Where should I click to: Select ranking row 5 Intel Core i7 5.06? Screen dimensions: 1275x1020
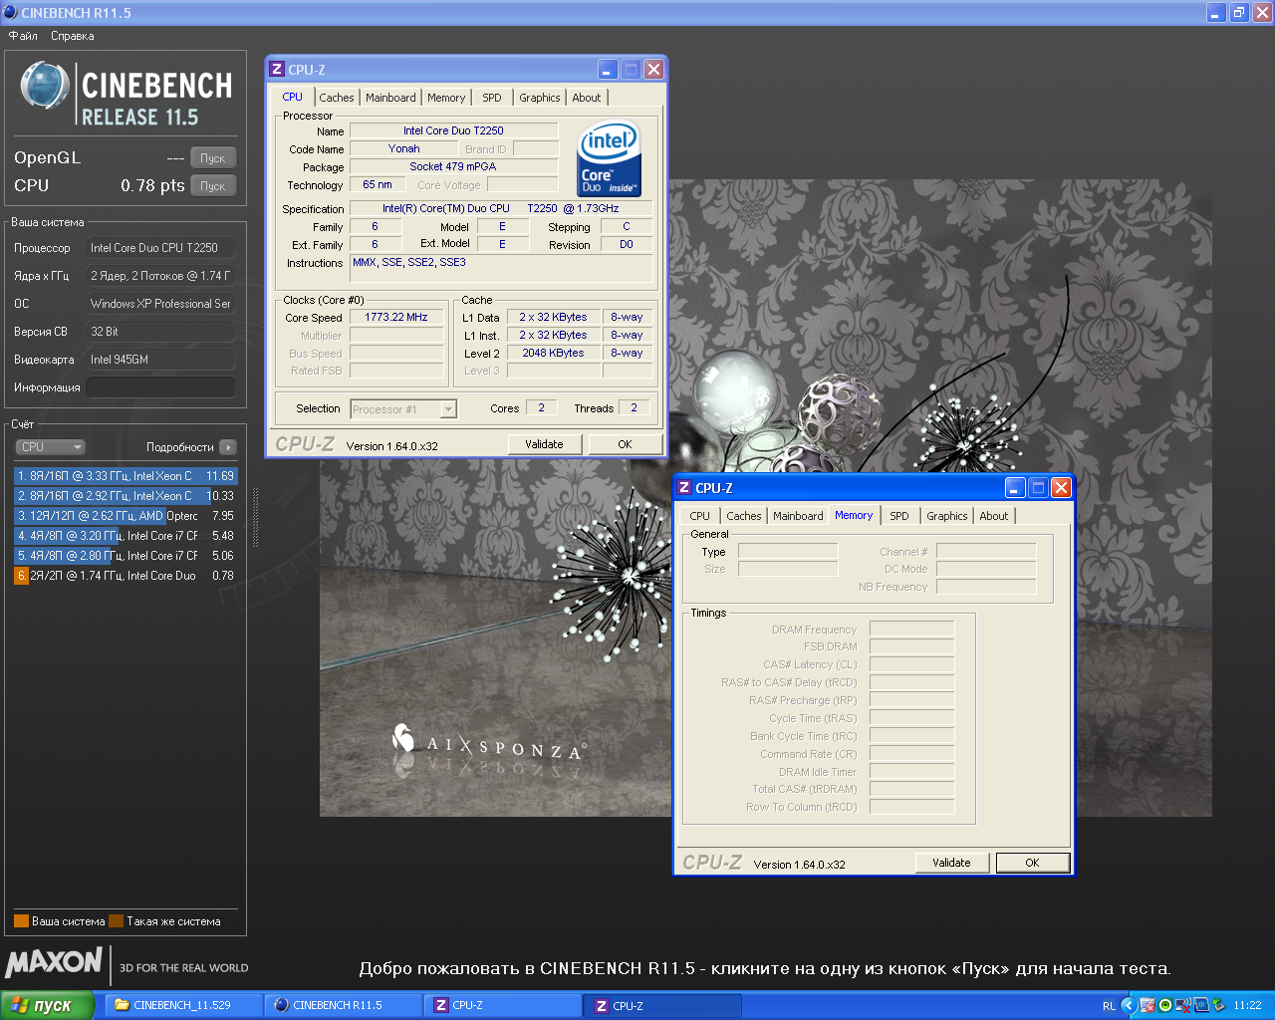click(126, 556)
